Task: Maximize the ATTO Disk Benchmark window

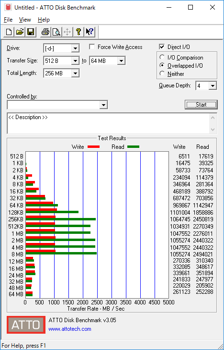Action: [x=190, y=7]
